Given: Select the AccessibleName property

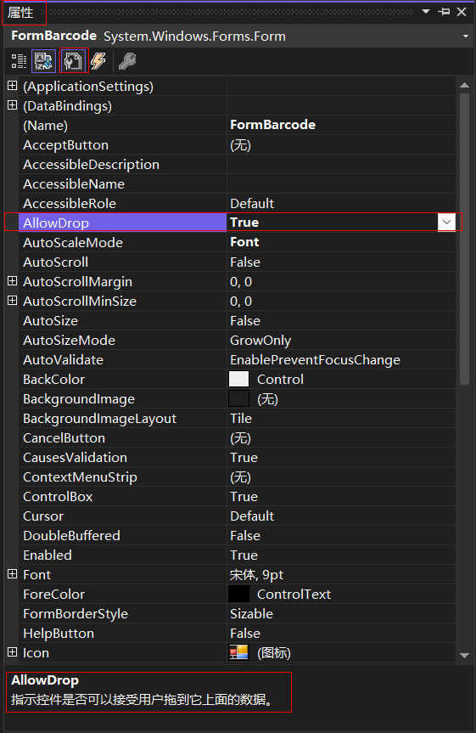Looking at the screenshot, I should pyautogui.click(x=74, y=184).
